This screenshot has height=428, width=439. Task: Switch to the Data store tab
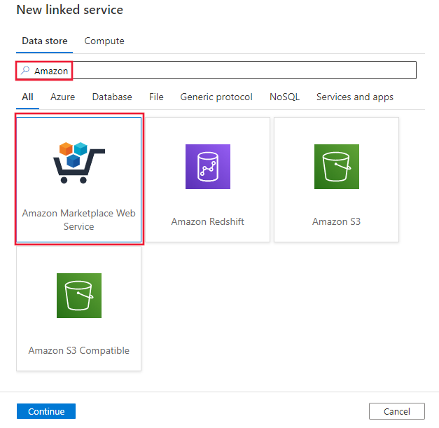coord(45,41)
